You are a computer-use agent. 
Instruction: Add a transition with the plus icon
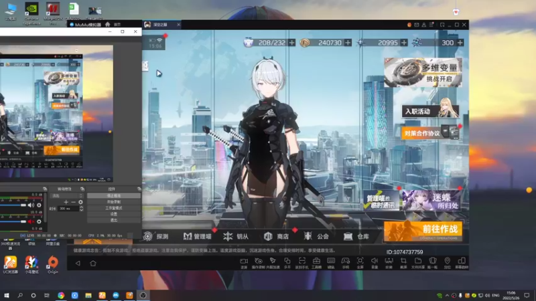click(66, 202)
